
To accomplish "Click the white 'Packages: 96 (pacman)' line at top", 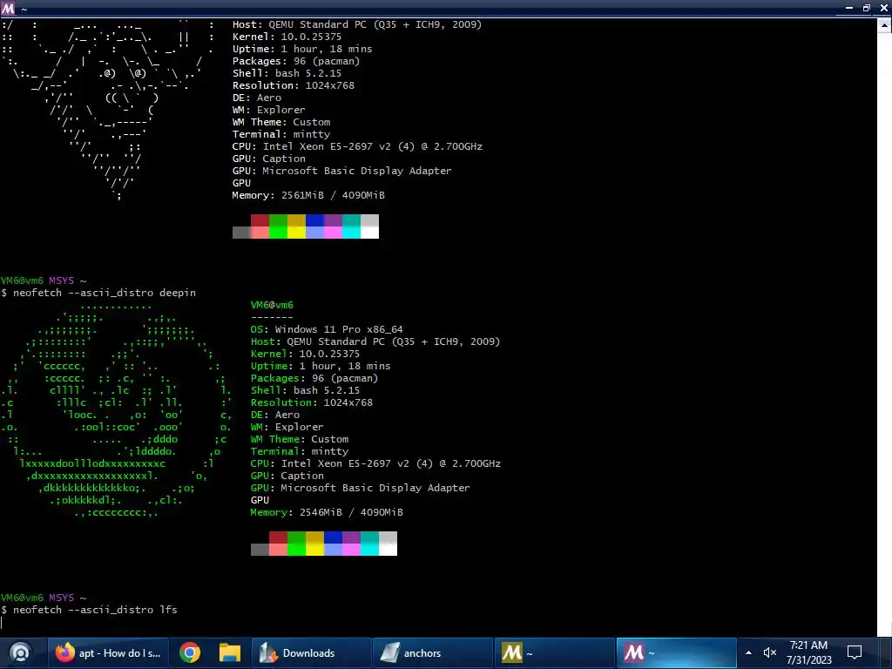I will 296,61.
